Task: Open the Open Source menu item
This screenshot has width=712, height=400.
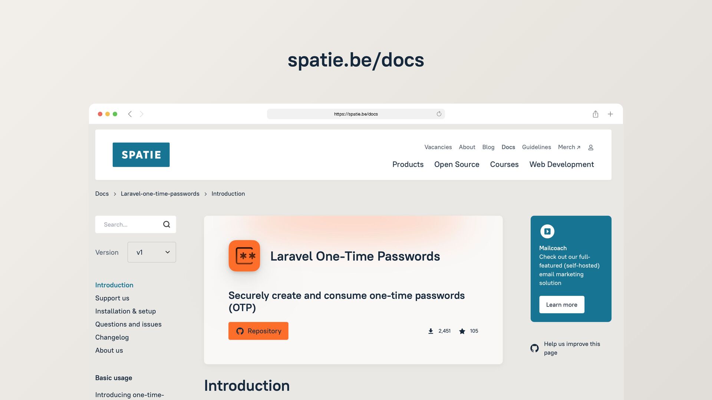Action: coord(456,164)
